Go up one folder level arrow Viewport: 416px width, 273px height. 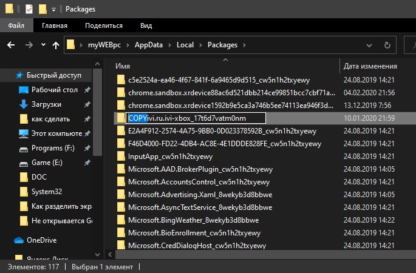point(56,45)
